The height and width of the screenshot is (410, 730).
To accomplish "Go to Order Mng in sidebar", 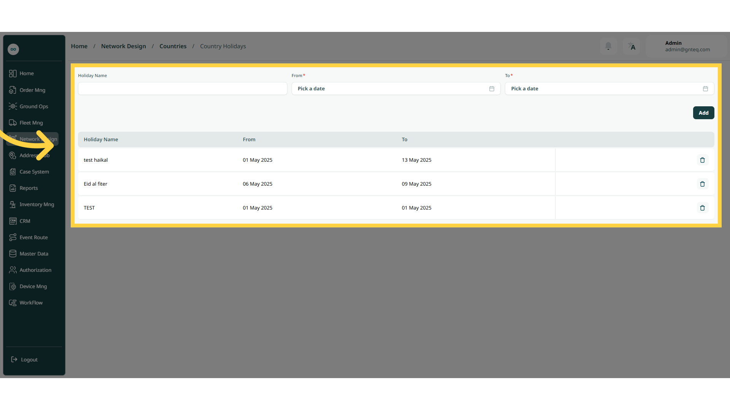I will point(33,90).
